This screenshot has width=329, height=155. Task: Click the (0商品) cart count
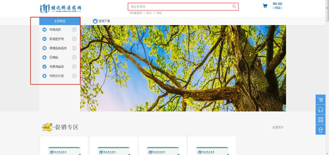click(277, 8)
